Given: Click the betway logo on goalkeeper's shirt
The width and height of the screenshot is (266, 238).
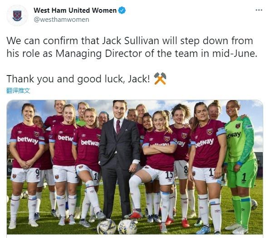Looking at the screenshot, I should [x=234, y=135].
